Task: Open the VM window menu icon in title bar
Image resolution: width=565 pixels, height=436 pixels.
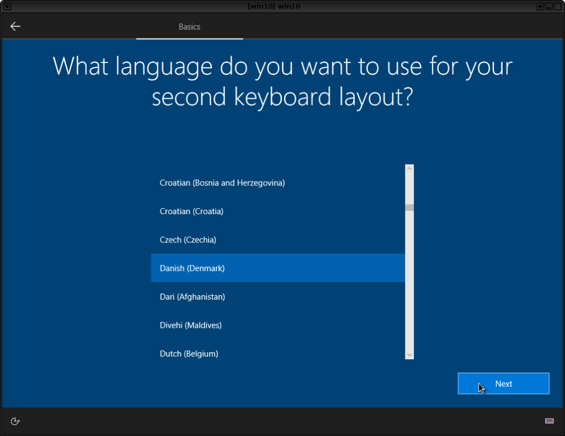Action: pyautogui.click(x=7, y=7)
